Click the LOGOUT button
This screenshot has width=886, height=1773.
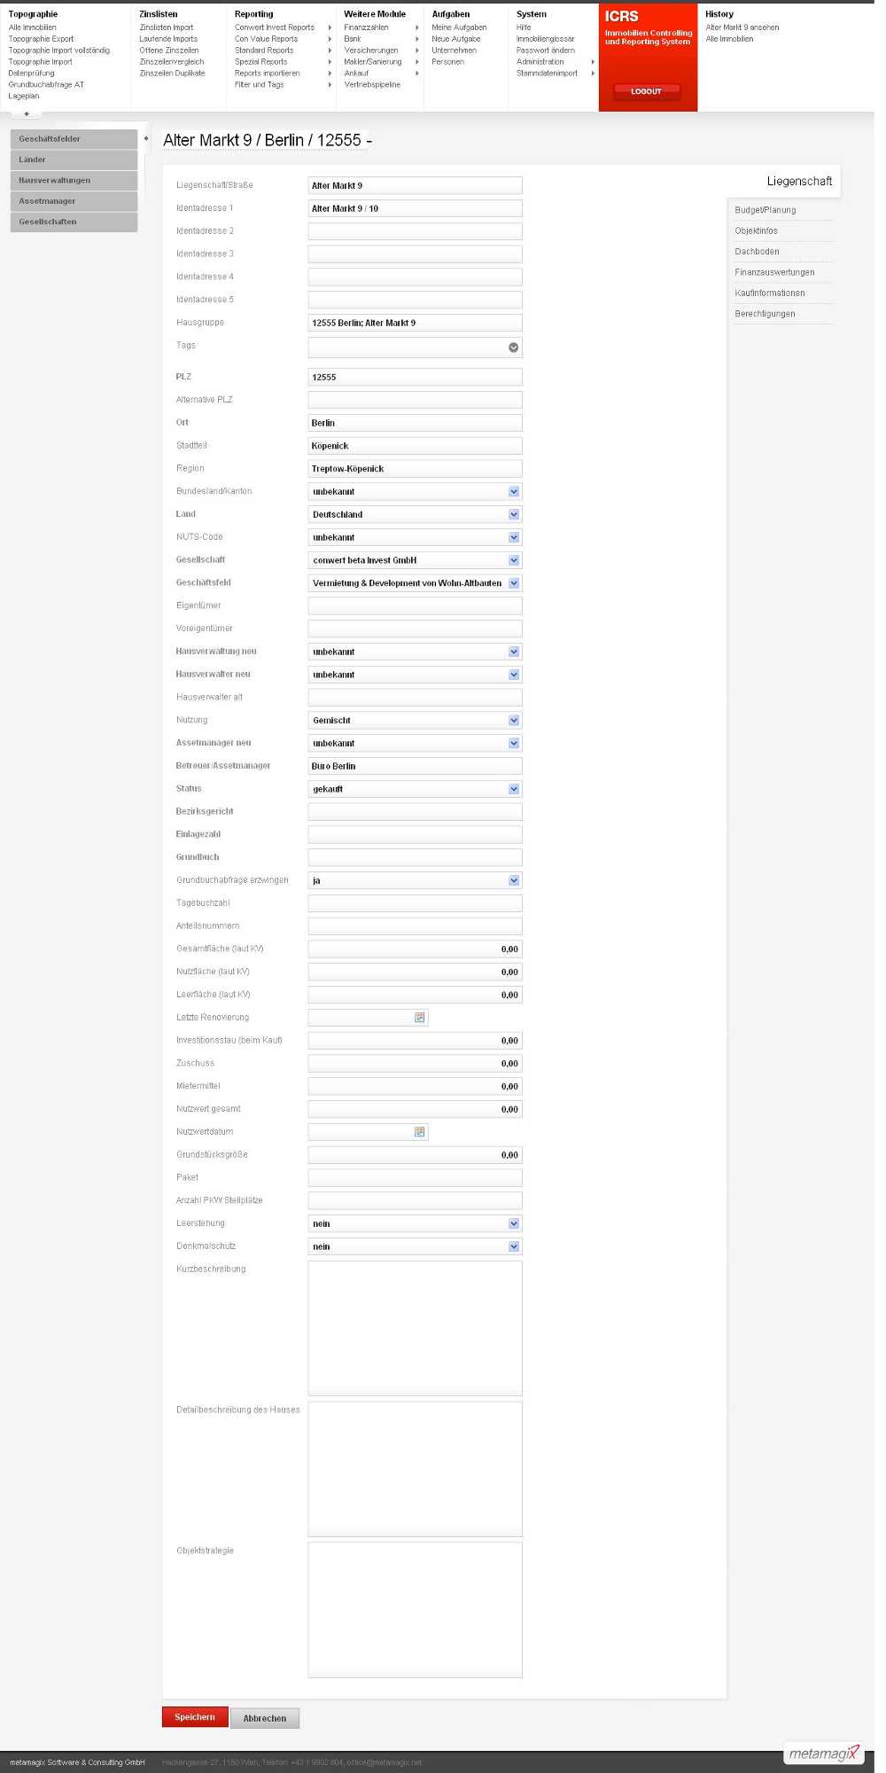(x=647, y=91)
